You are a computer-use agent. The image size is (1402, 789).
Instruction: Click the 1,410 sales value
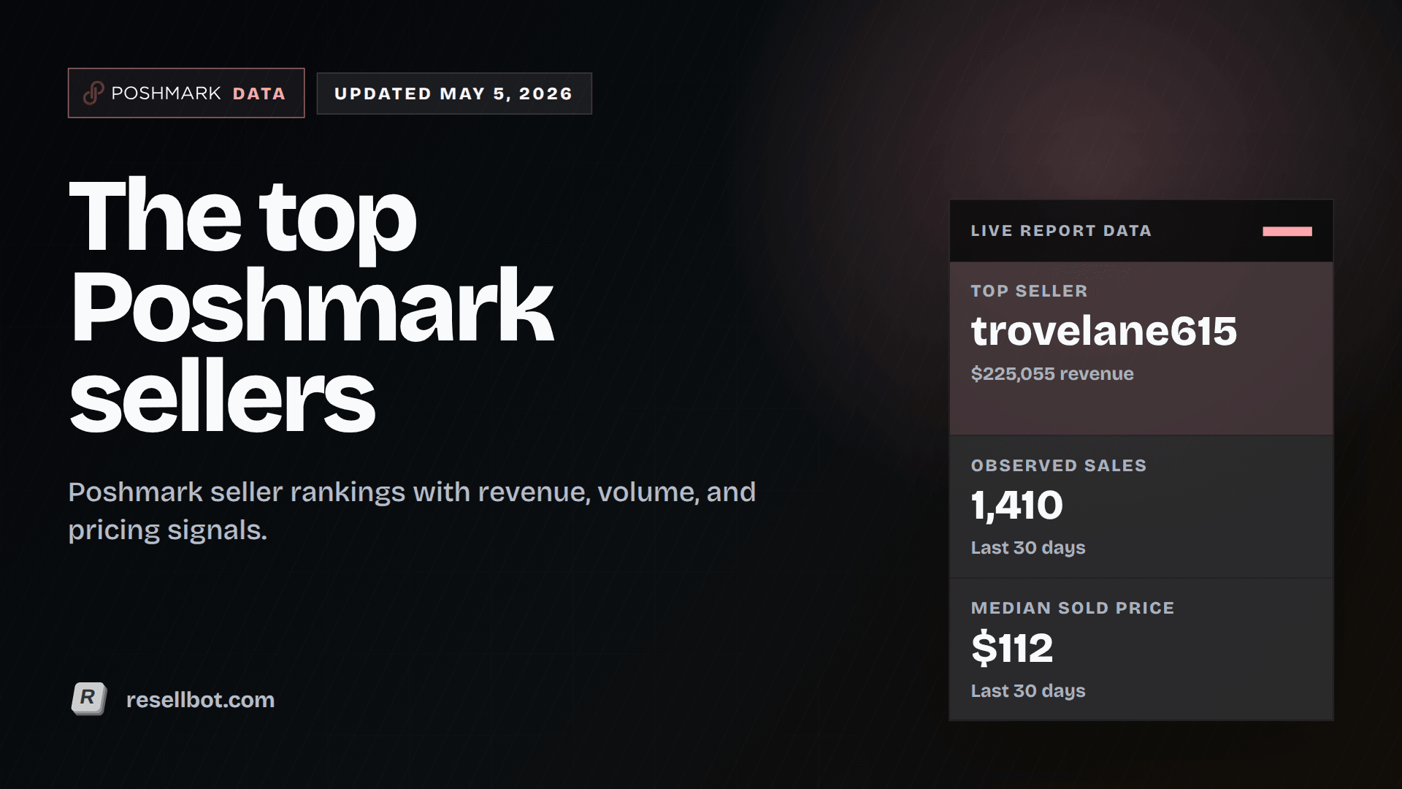tap(1017, 506)
